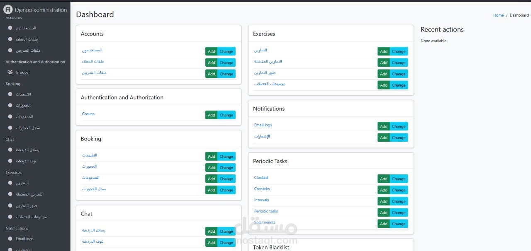Click Change for مجموعات العضلات in Exercises
The height and width of the screenshot is (251, 531).
tap(399, 85)
